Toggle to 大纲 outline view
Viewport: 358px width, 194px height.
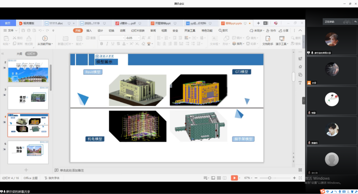tap(19, 54)
